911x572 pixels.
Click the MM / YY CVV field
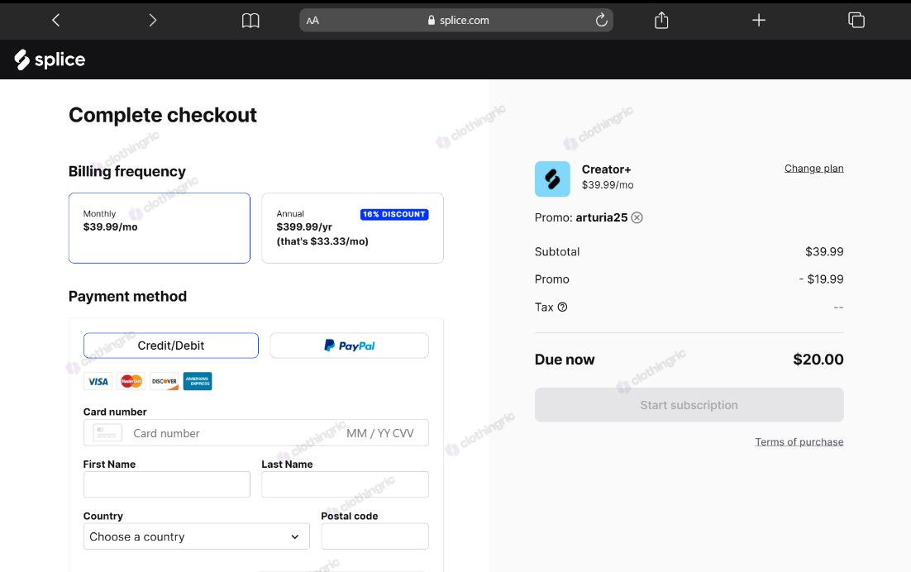(380, 433)
